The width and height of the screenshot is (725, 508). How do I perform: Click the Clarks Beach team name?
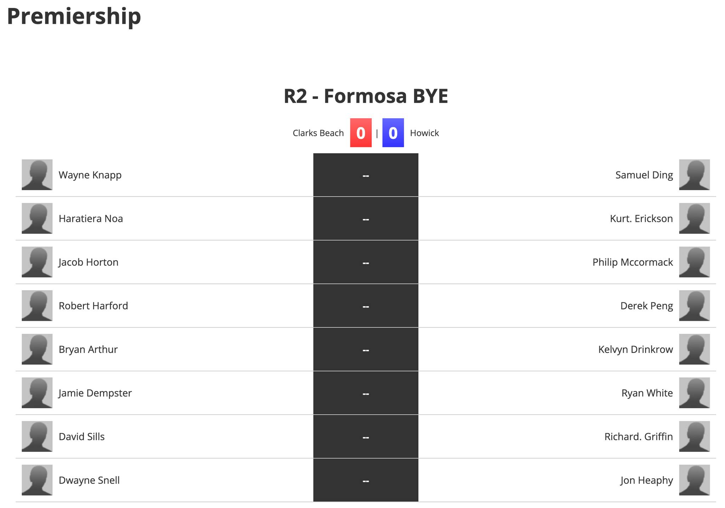pyautogui.click(x=318, y=133)
